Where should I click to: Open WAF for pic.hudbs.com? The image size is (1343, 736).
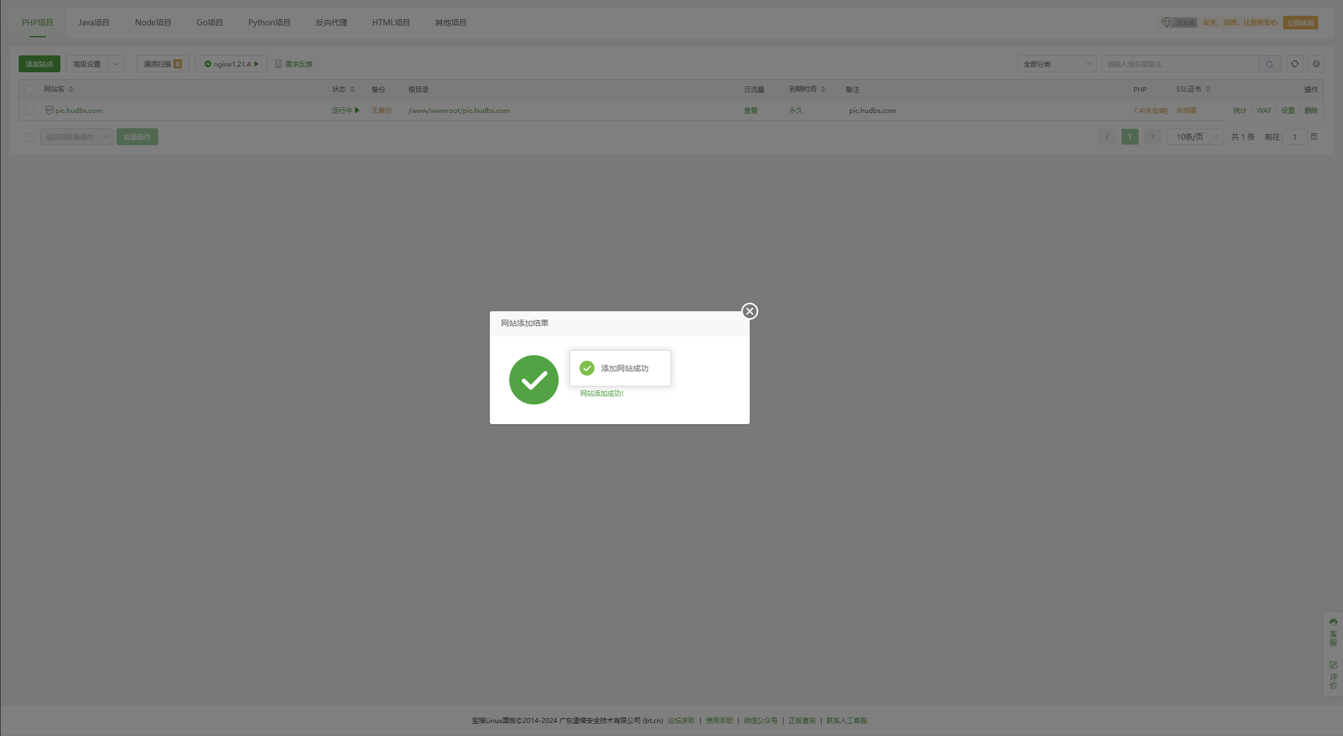click(x=1264, y=110)
